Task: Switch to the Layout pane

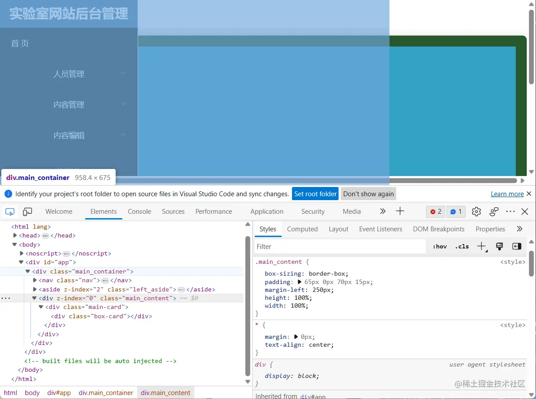Action: [339, 229]
